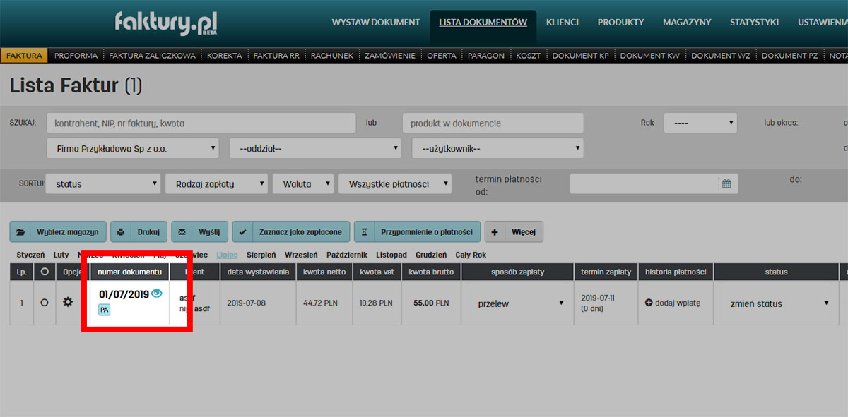Click the eye preview icon beside 01/07/2019

click(157, 294)
